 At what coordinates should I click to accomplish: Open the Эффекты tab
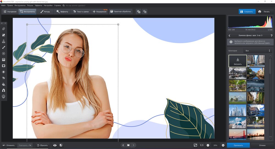coord(62,12)
